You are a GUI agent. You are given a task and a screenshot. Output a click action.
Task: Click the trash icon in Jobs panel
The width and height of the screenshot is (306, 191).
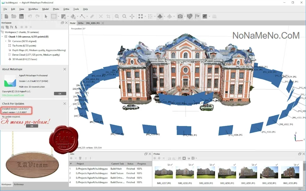click(x=80, y=158)
